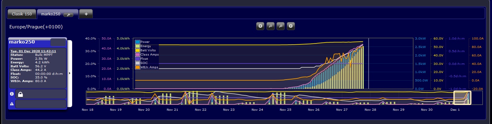
Task: Click Nov 25 area in overview chart
Action: (285, 98)
